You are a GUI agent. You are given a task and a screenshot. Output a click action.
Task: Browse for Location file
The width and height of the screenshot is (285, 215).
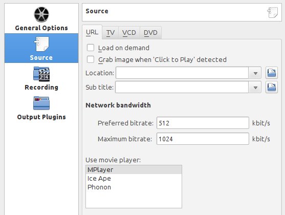[272, 73]
